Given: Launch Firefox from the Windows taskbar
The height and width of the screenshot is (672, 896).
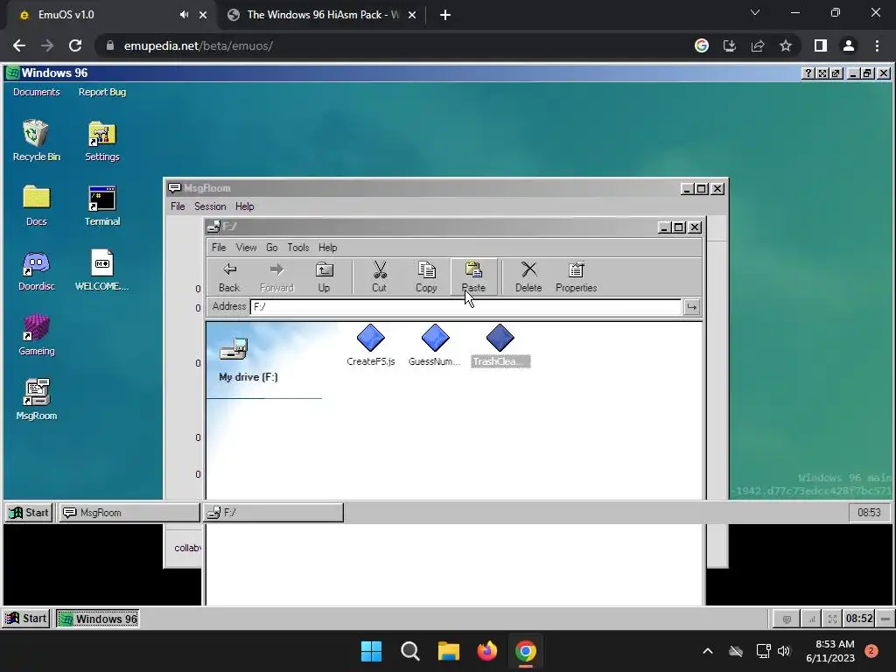Looking at the screenshot, I should pos(486,651).
